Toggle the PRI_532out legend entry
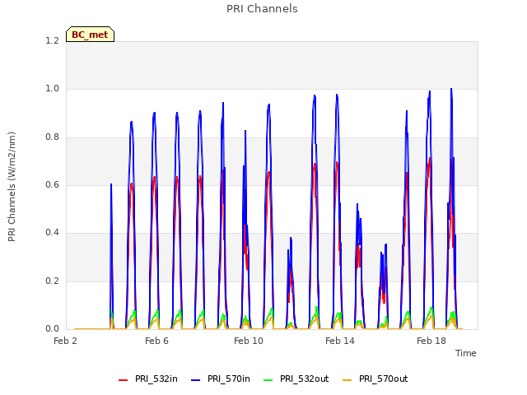The image size is (527, 395). coord(296,379)
